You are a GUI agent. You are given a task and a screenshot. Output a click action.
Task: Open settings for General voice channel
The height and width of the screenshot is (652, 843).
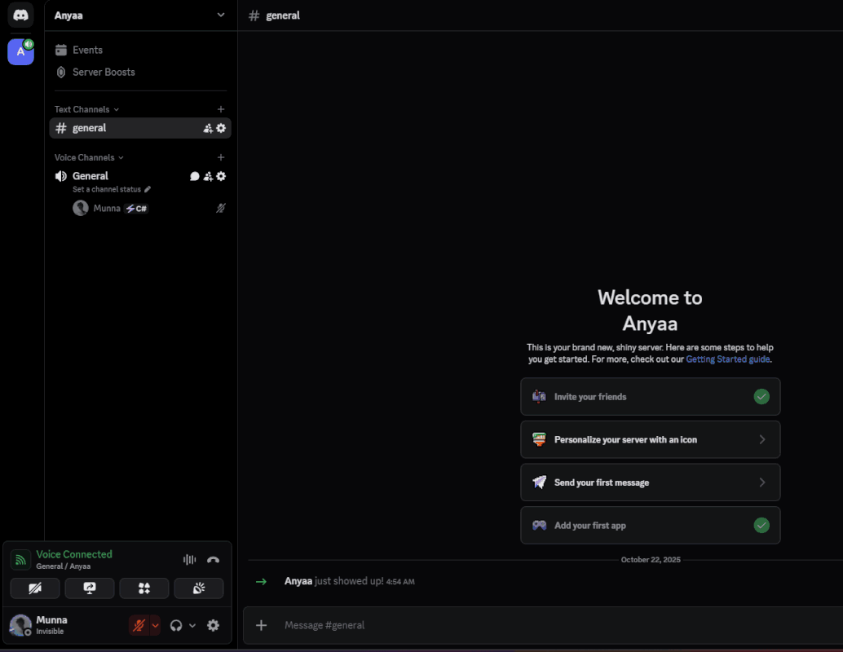[221, 176]
